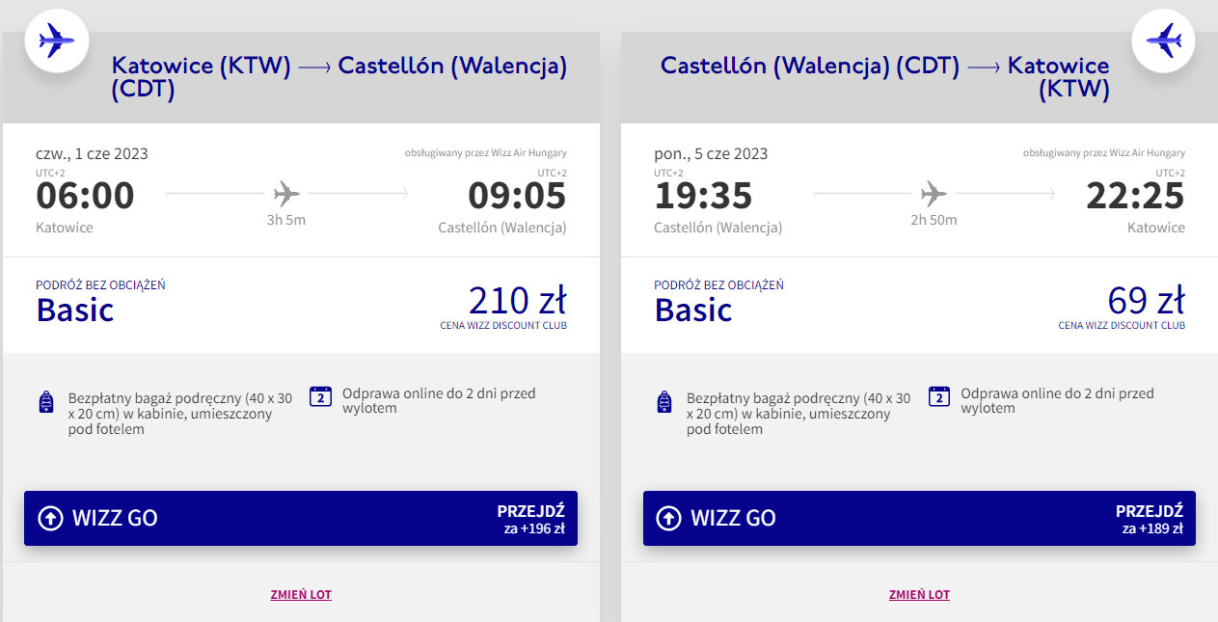1218x622 pixels.
Task: Click the up-arrow icon on outbound WIZZ GO
Action: (50, 518)
